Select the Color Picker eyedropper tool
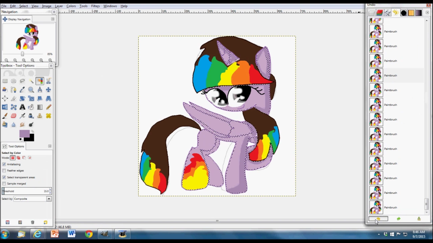Image resolution: width=433 pixels, height=243 pixels. (x=22, y=90)
